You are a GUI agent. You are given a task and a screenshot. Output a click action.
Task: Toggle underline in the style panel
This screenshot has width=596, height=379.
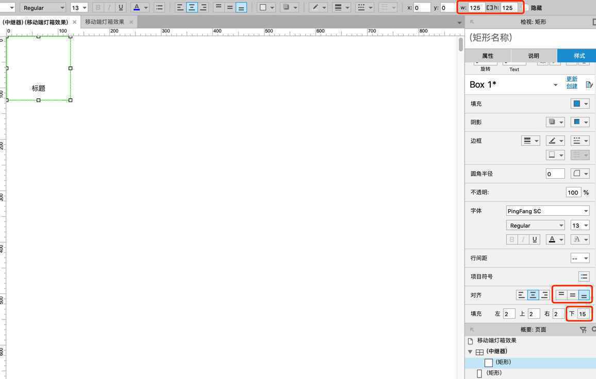[x=535, y=239]
